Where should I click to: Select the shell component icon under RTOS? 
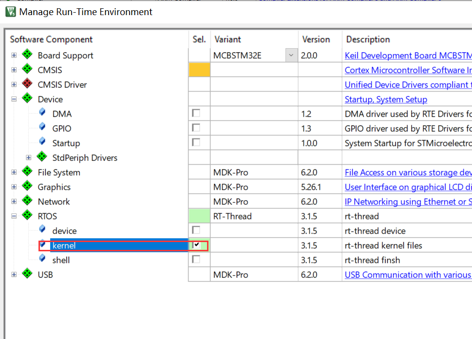pos(42,260)
